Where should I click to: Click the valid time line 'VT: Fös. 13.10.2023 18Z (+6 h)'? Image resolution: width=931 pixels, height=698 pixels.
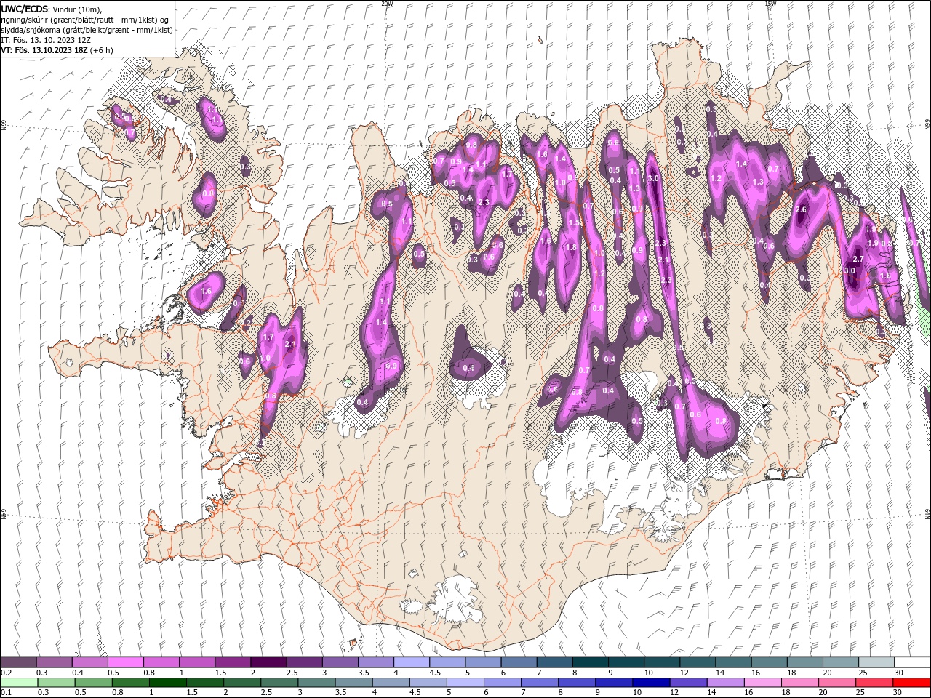(55, 50)
